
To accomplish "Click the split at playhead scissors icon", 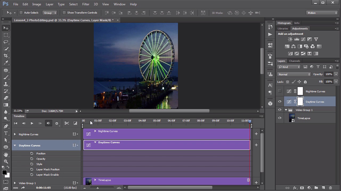I will point(67,123).
